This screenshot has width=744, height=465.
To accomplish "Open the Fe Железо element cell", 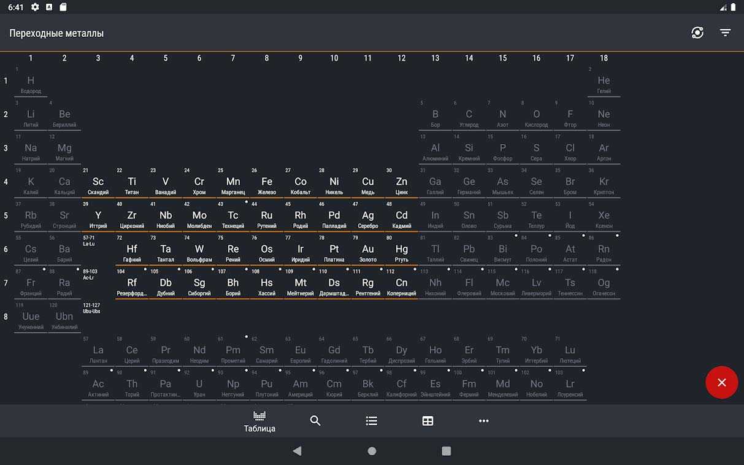I will [267, 183].
